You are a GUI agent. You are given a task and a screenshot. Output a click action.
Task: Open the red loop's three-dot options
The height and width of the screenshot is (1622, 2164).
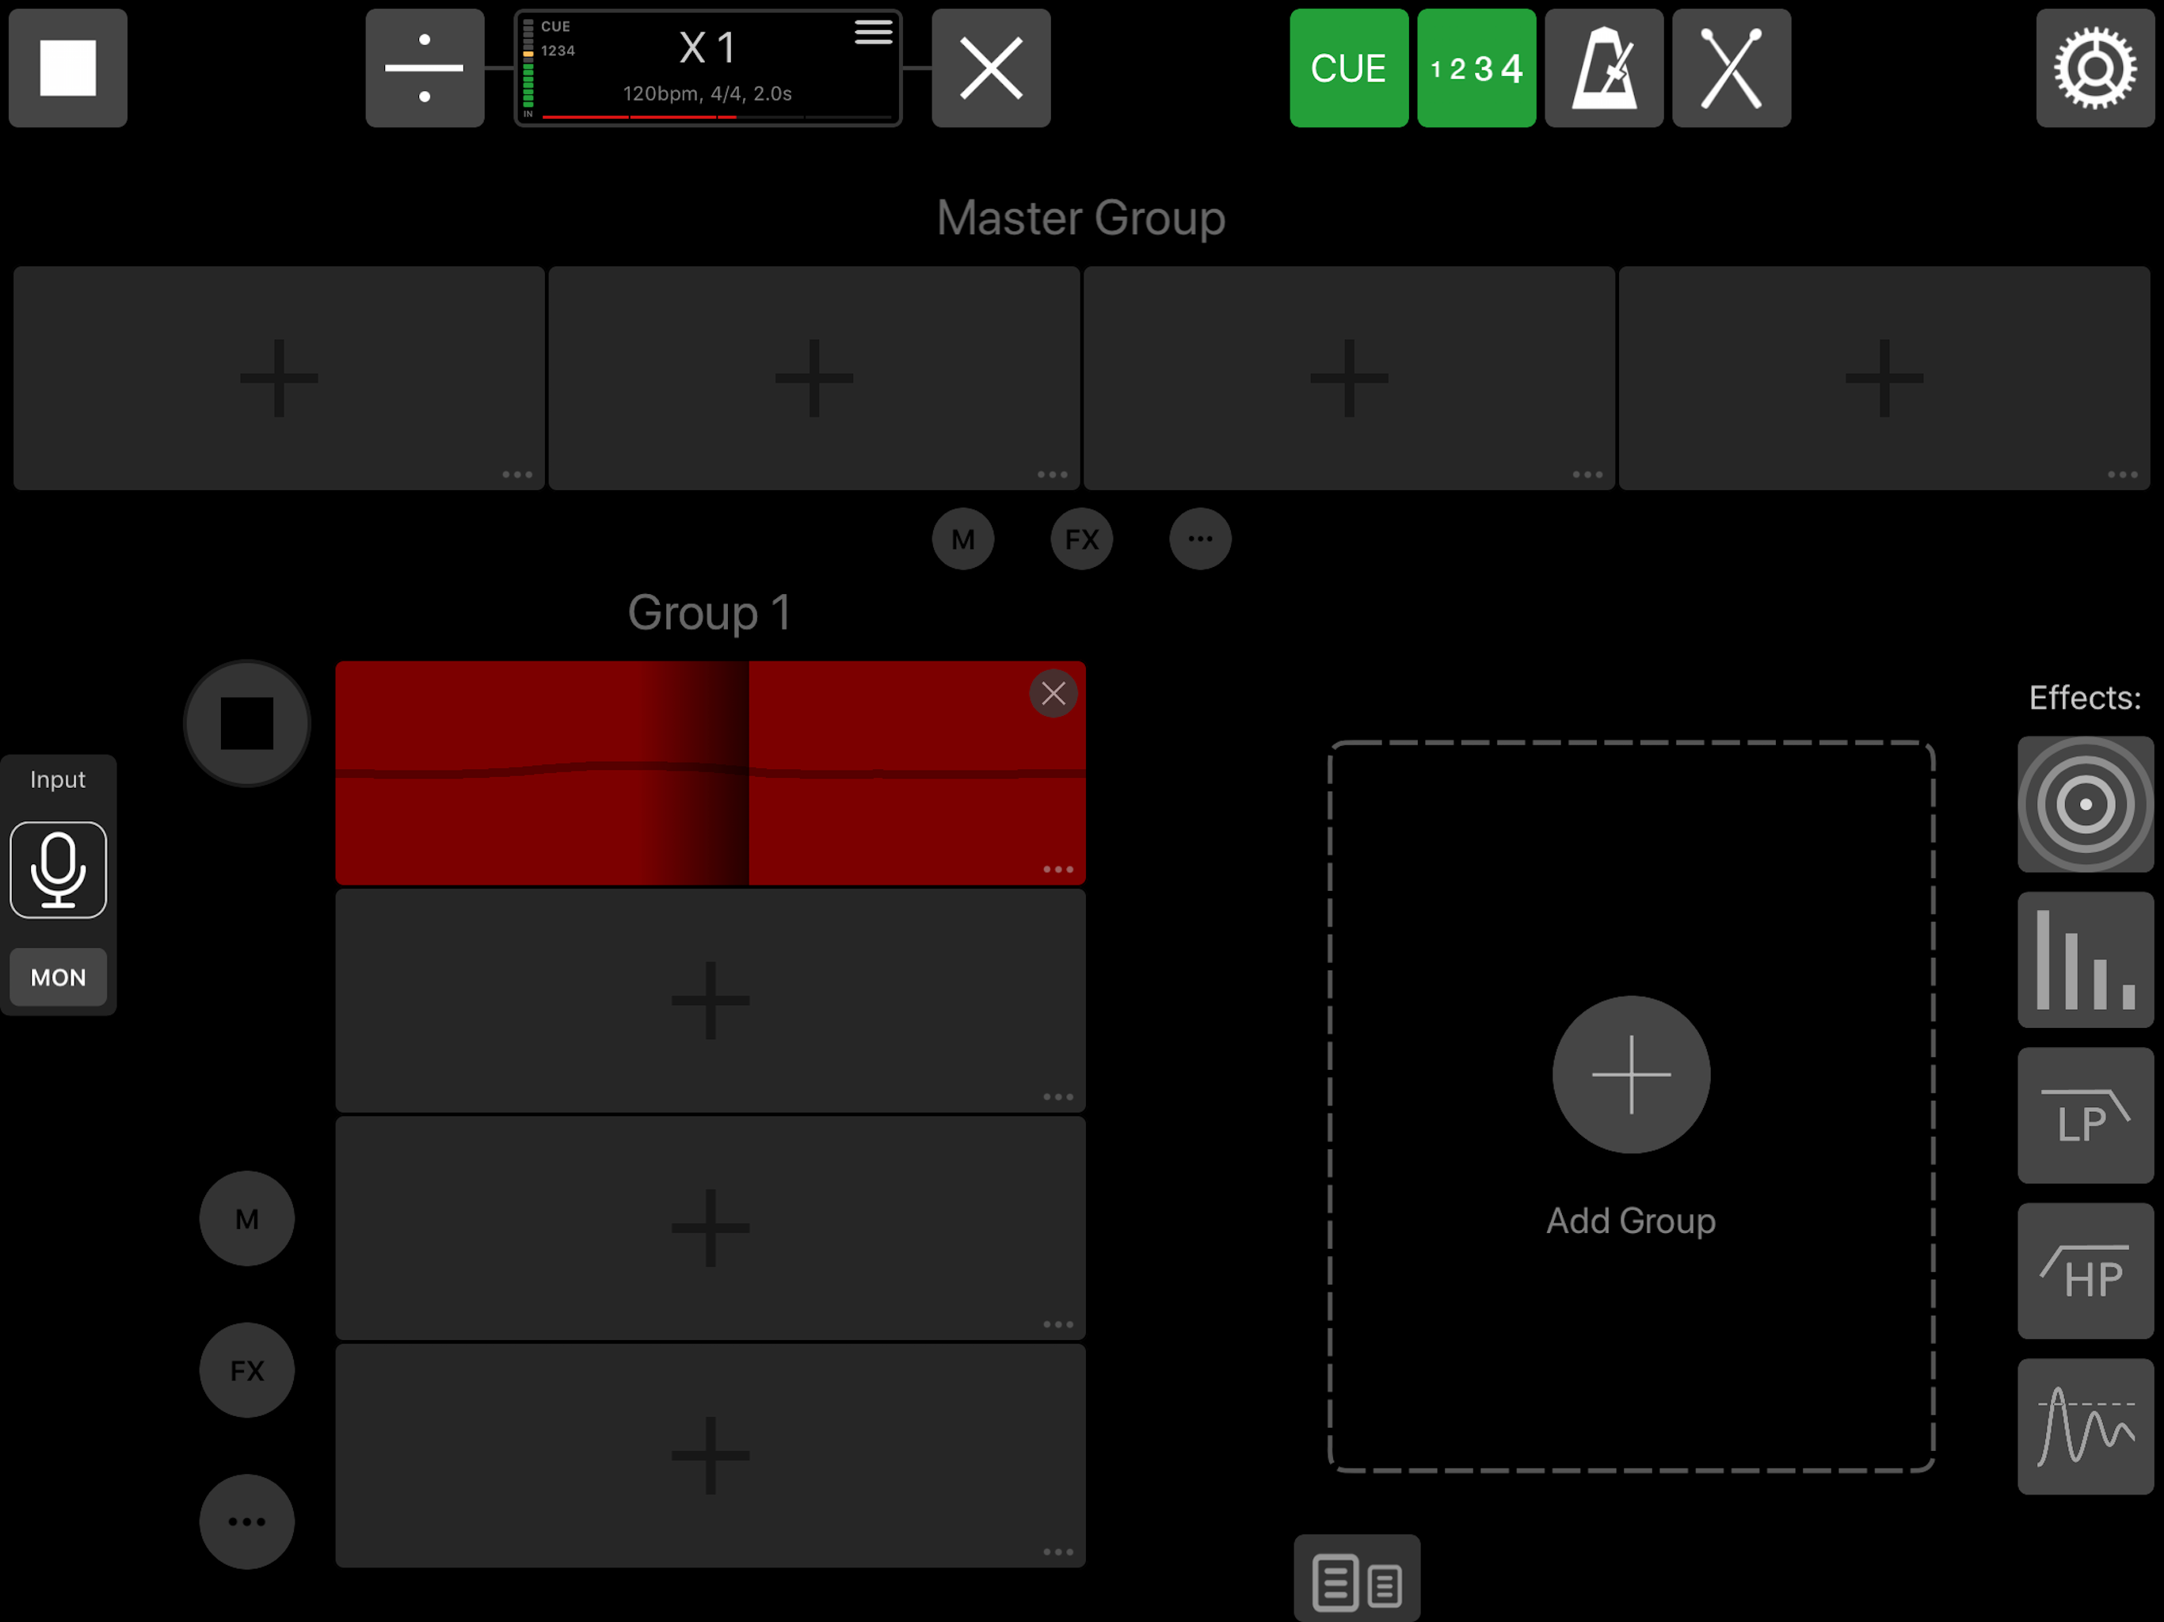pyautogui.click(x=1057, y=869)
